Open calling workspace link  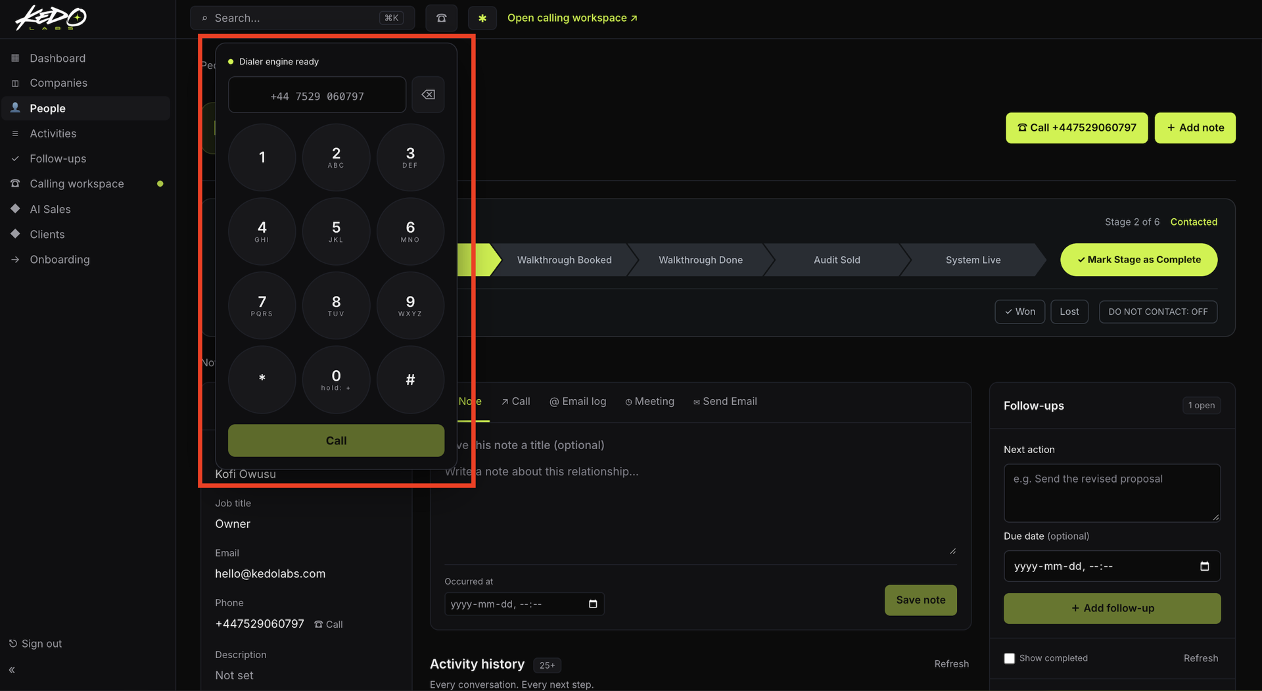coord(572,18)
